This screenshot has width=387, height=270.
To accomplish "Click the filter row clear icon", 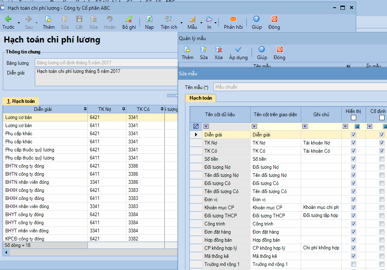I will (x=196, y=126).
